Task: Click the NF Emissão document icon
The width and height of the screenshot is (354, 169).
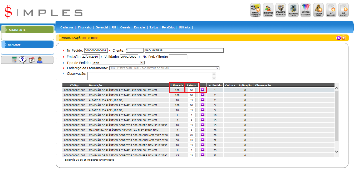Action: [331, 10]
